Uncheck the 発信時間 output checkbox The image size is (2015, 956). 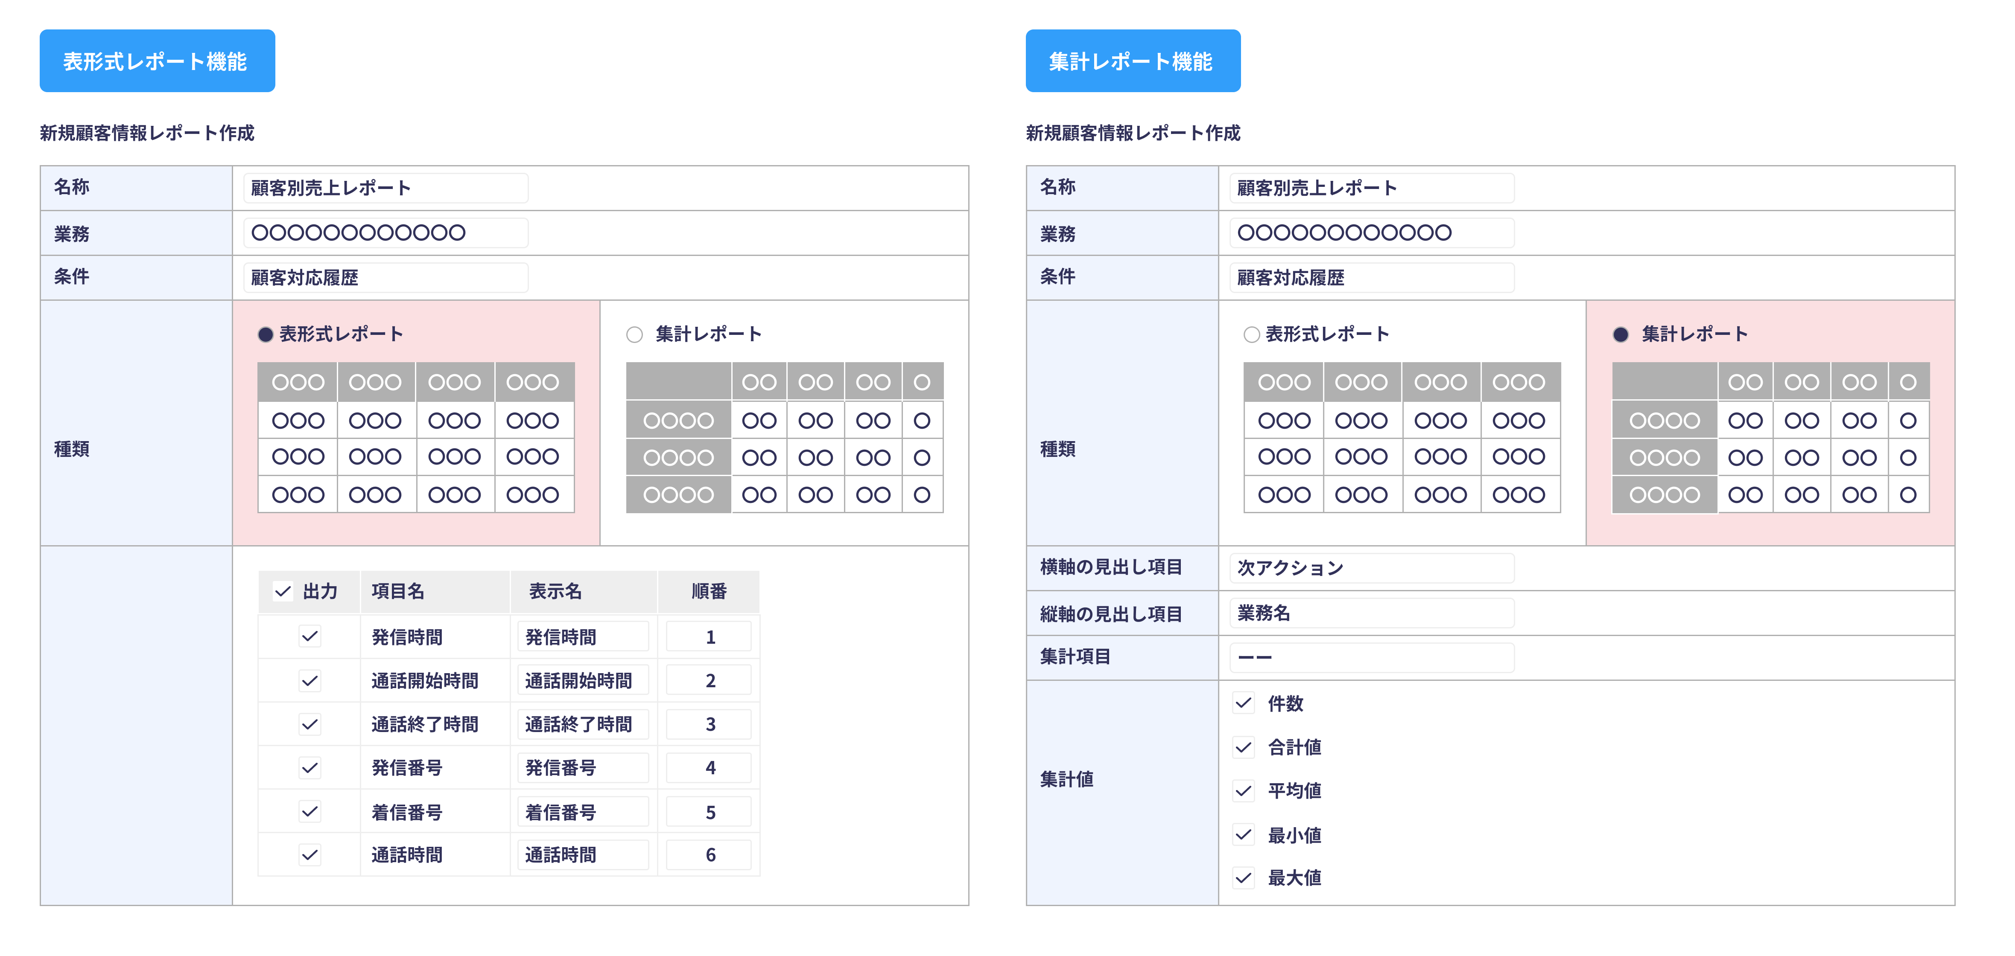pos(310,636)
